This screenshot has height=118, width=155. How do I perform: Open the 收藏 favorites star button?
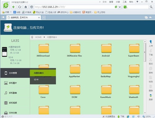pos(6,12)
